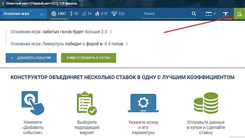Click the больше 2.5 link
Viewport: 245px width, 138px height.
96,32
